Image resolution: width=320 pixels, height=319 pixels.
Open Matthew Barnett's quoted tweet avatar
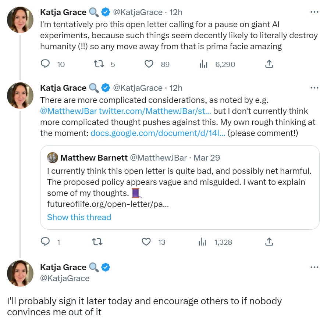click(52, 158)
